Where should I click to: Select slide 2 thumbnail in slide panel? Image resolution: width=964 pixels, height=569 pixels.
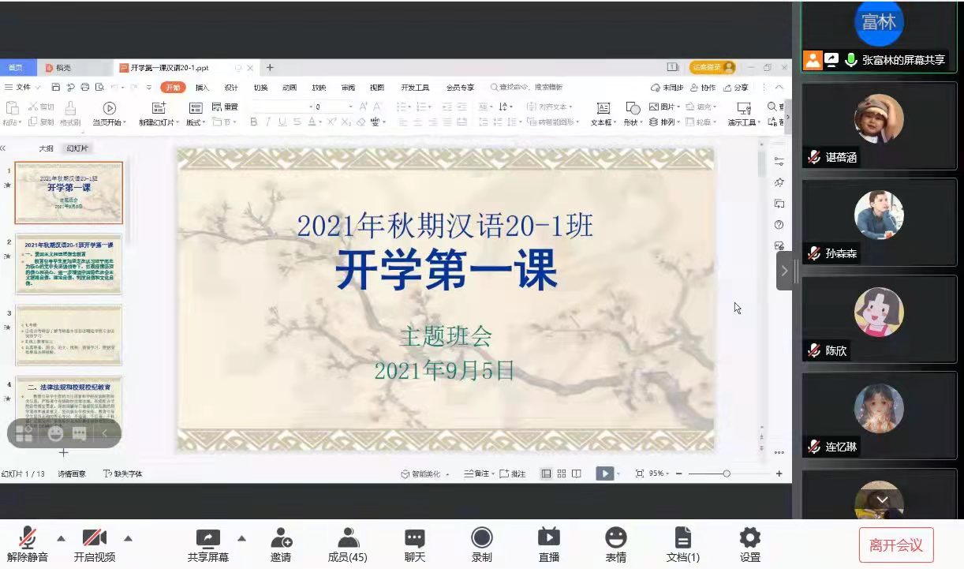69,264
